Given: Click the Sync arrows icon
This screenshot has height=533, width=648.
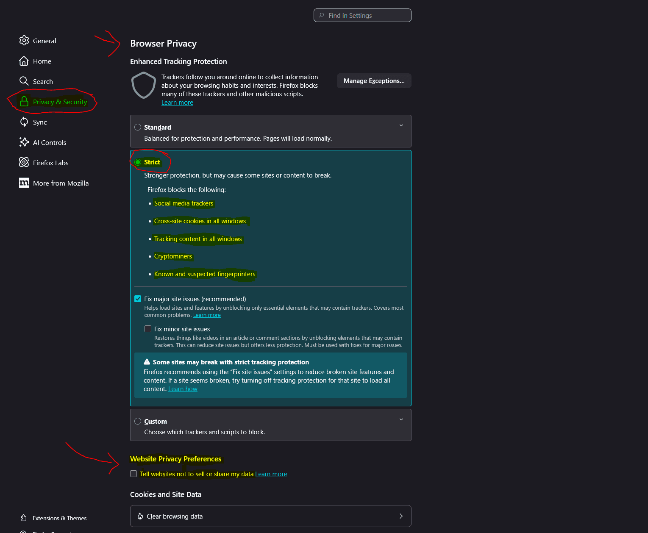Looking at the screenshot, I should point(24,122).
